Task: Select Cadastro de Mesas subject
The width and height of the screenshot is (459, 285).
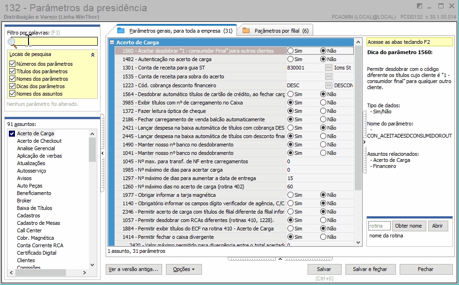Action: click(38, 223)
